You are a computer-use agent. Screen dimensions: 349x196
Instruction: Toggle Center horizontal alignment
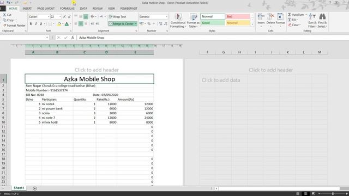click(81, 23)
